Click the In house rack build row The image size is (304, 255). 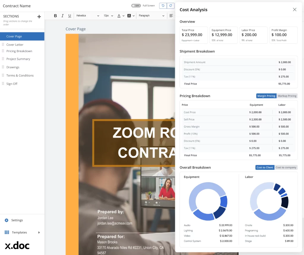click(269, 236)
